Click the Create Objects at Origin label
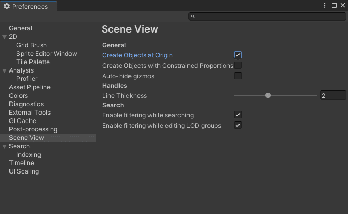This screenshot has height=214, width=348. coord(137,55)
